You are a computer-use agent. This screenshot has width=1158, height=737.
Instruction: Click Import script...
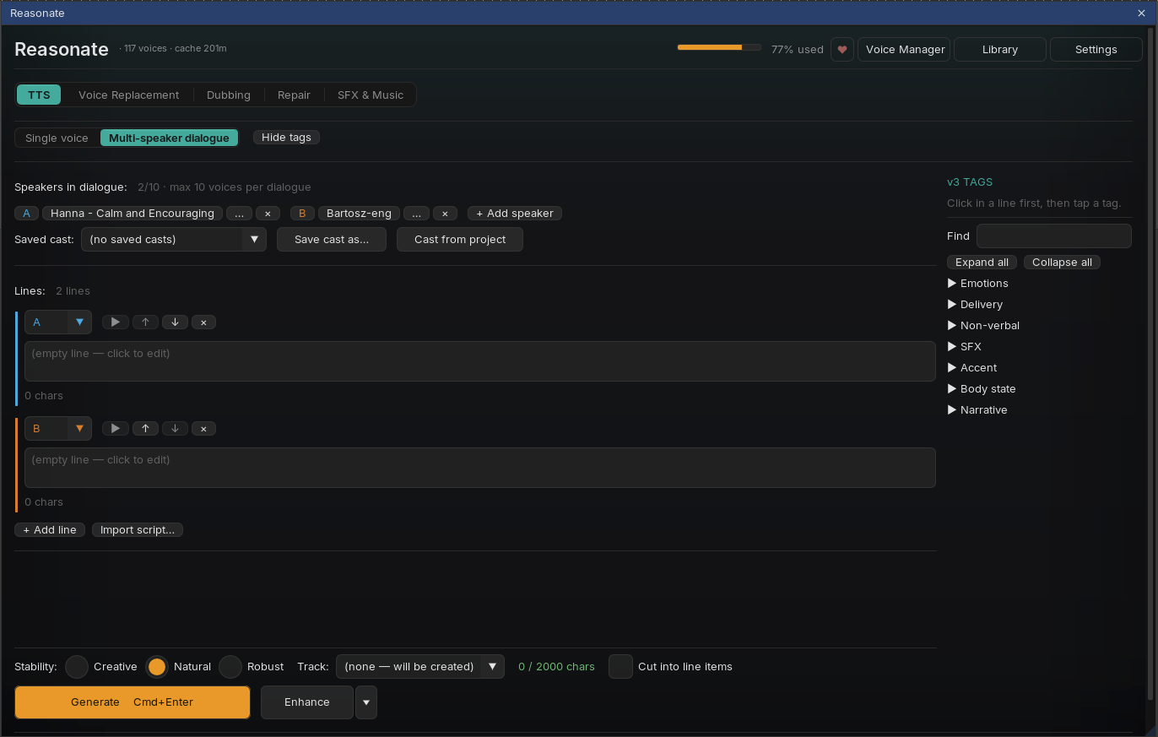[x=138, y=530]
